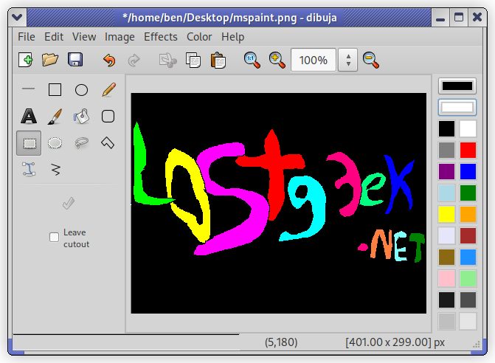
Task: Pick the red palette swatch
Action: (x=468, y=150)
